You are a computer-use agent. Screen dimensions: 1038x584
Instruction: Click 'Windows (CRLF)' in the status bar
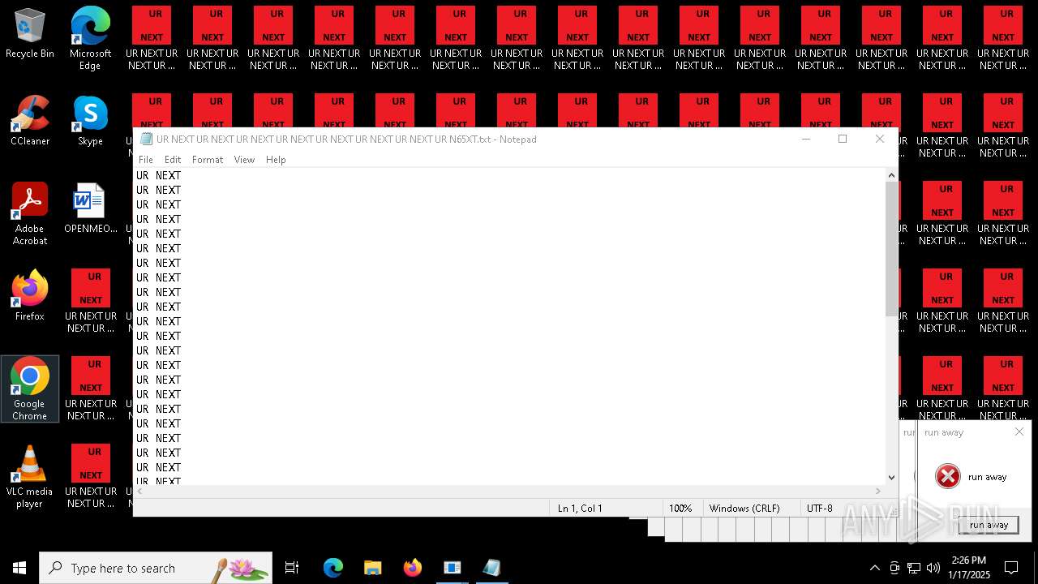coord(744,509)
